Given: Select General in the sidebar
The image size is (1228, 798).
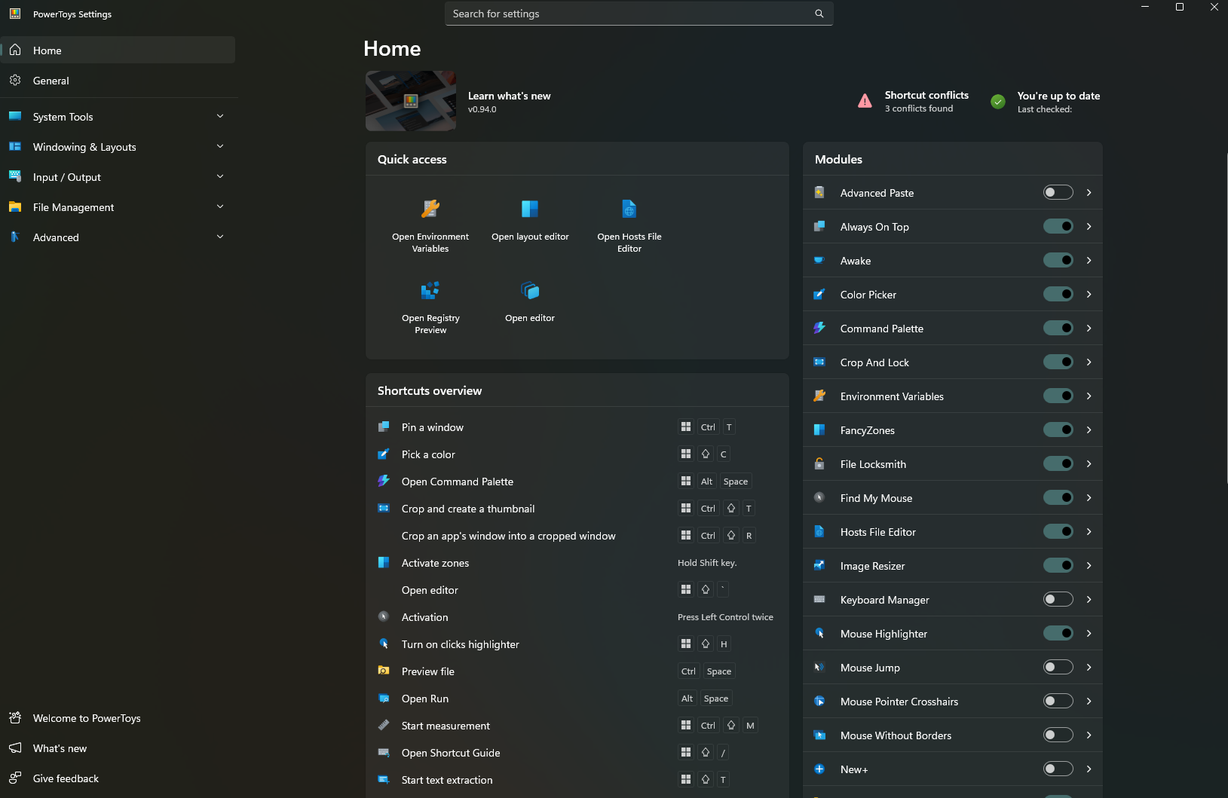Looking at the screenshot, I should point(51,81).
